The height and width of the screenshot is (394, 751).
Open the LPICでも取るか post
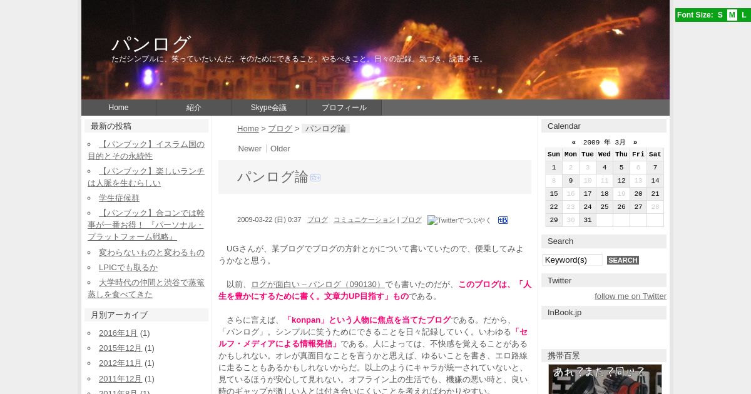point(128,267)
